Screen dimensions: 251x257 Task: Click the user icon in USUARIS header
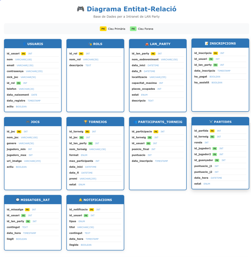(24, 44)
